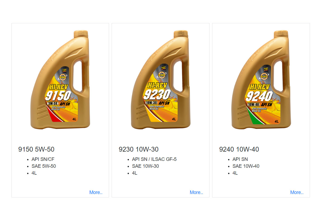Select the 9240 10W-40 product title
Image resolution: width=319 pixels, height=212 pixels.
[239, 149]
